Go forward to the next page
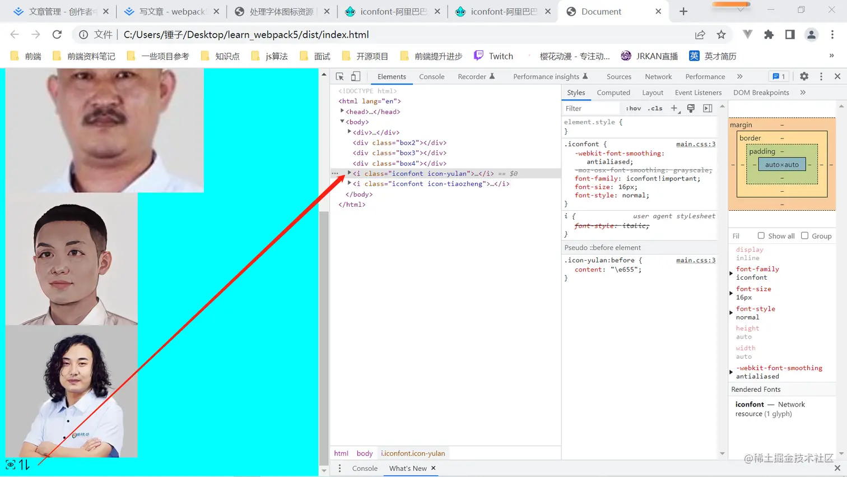 click(36, 35)
